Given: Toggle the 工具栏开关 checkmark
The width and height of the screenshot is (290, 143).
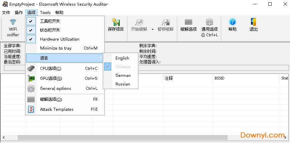Looking at the screenshot, I should point(31,21).
